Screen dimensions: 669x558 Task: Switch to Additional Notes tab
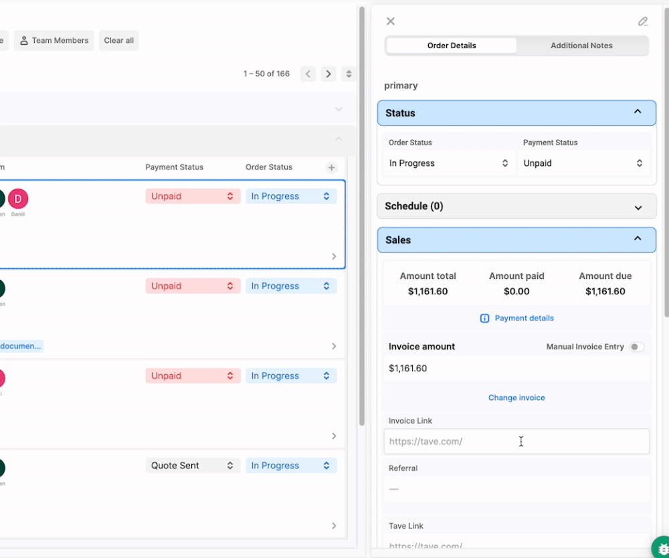point(581,45)
